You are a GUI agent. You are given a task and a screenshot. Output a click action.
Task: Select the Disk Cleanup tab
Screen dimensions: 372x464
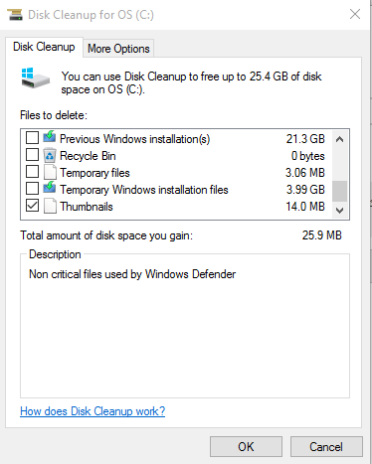point(44,47)
